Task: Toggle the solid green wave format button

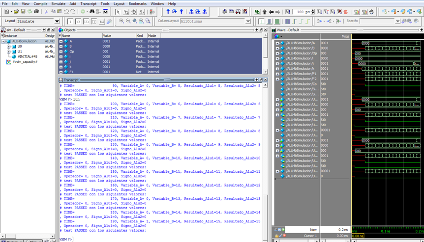Action: [277, 21]
